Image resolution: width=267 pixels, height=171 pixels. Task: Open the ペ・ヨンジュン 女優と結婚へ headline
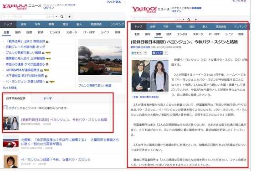[x=26, y=82]
